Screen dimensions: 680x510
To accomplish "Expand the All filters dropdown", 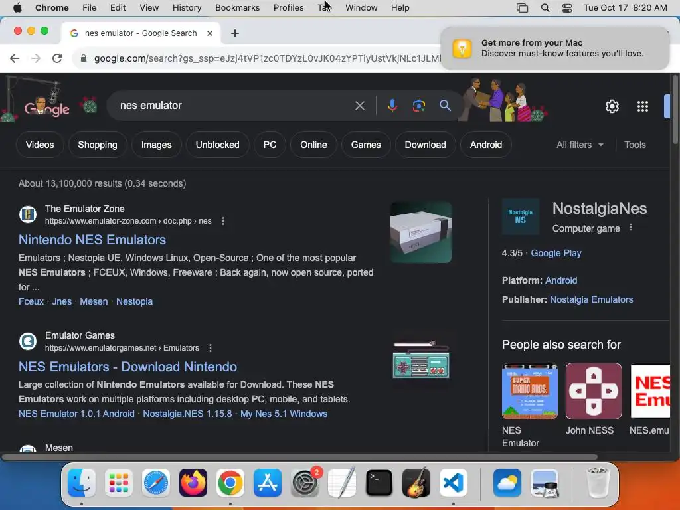I will click(x=580, y=145).
